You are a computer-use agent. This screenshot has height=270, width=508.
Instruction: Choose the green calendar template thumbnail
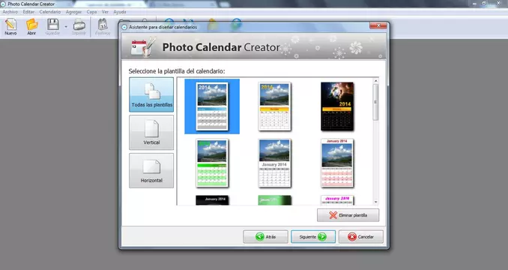(x=212, y=163)
